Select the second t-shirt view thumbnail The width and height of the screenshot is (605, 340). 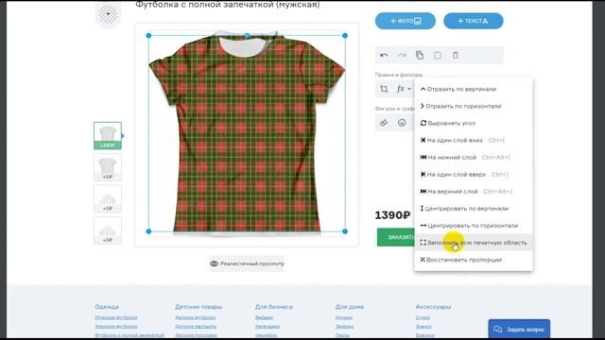pyautogui.click(x=108, y=167)
